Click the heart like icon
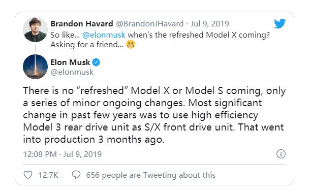 tap(28, 175)
